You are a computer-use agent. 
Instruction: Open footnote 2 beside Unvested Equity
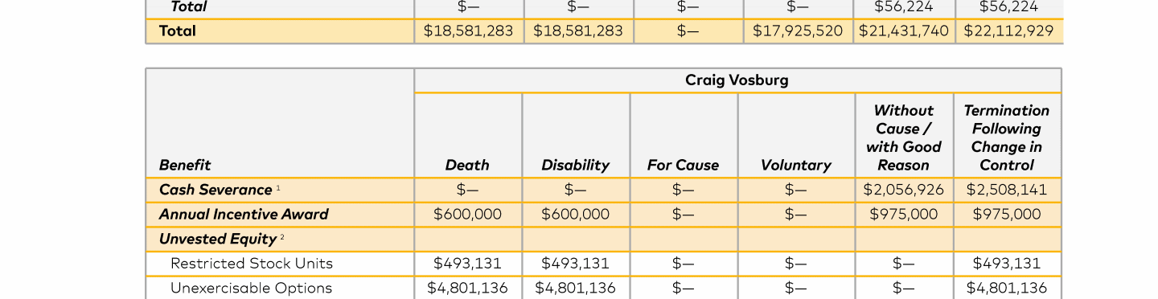point(283,236)
